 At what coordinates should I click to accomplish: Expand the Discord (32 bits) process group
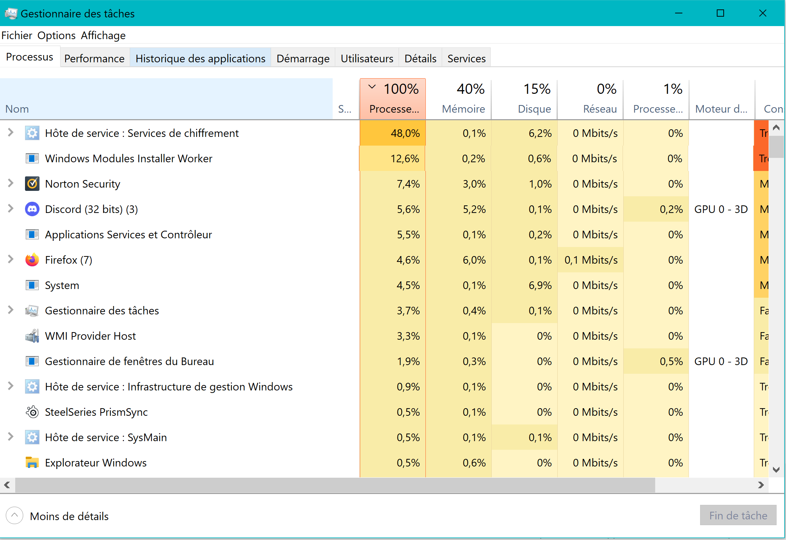(x=11, y=209)
